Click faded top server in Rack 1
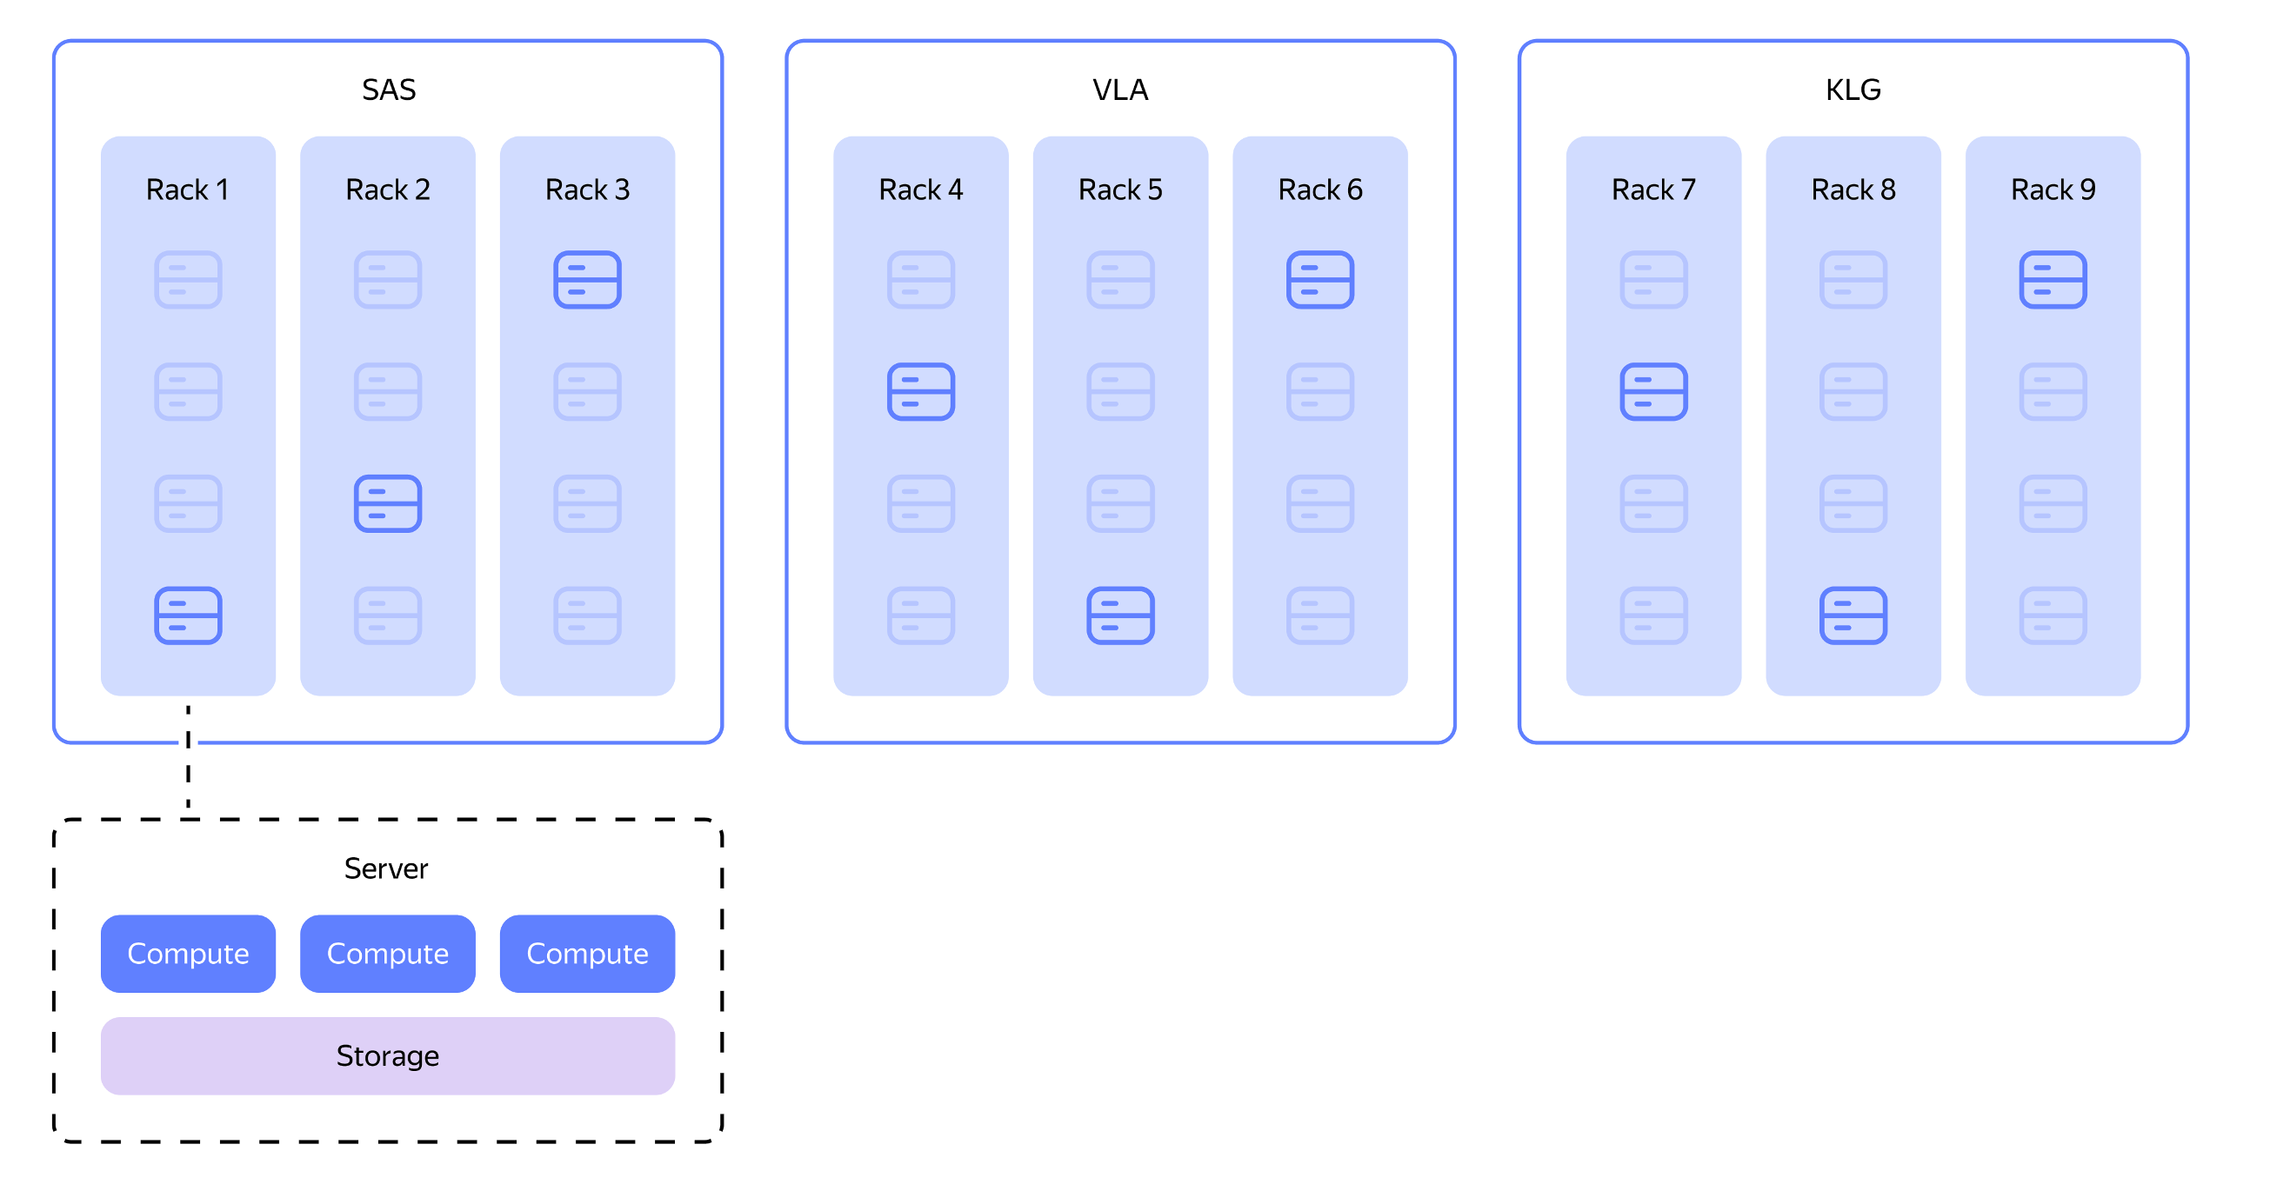2270x1191 pixels. click(188, 279)
